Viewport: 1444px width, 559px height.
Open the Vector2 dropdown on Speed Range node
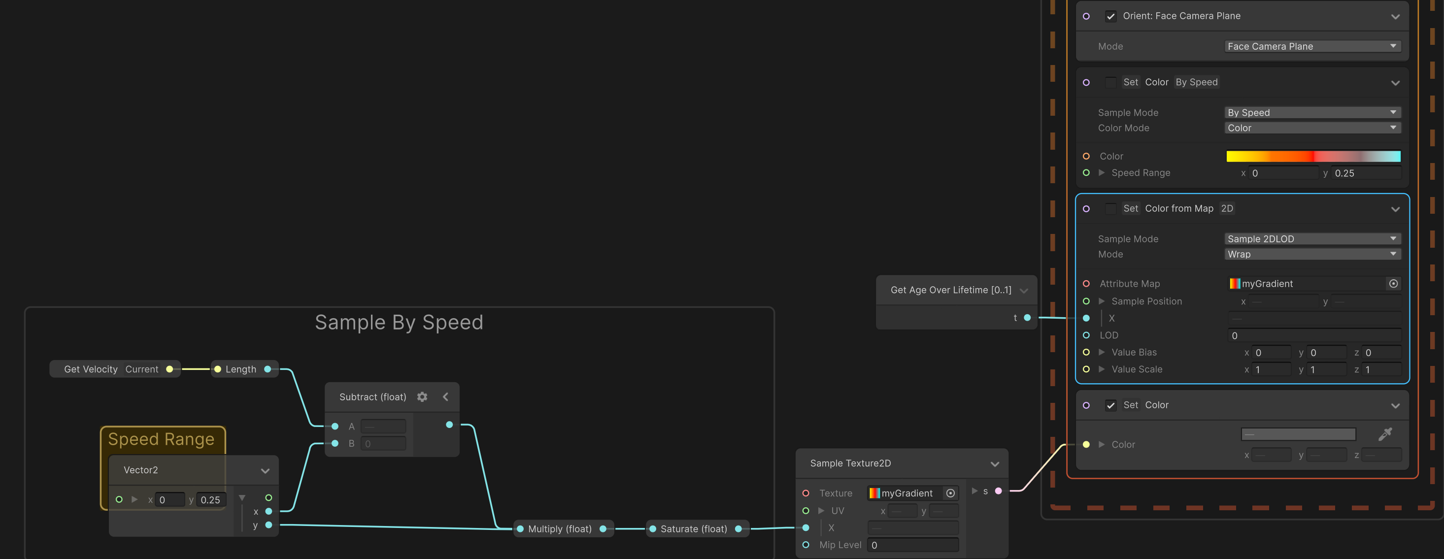pyautogui.click(x=265, y=470)
